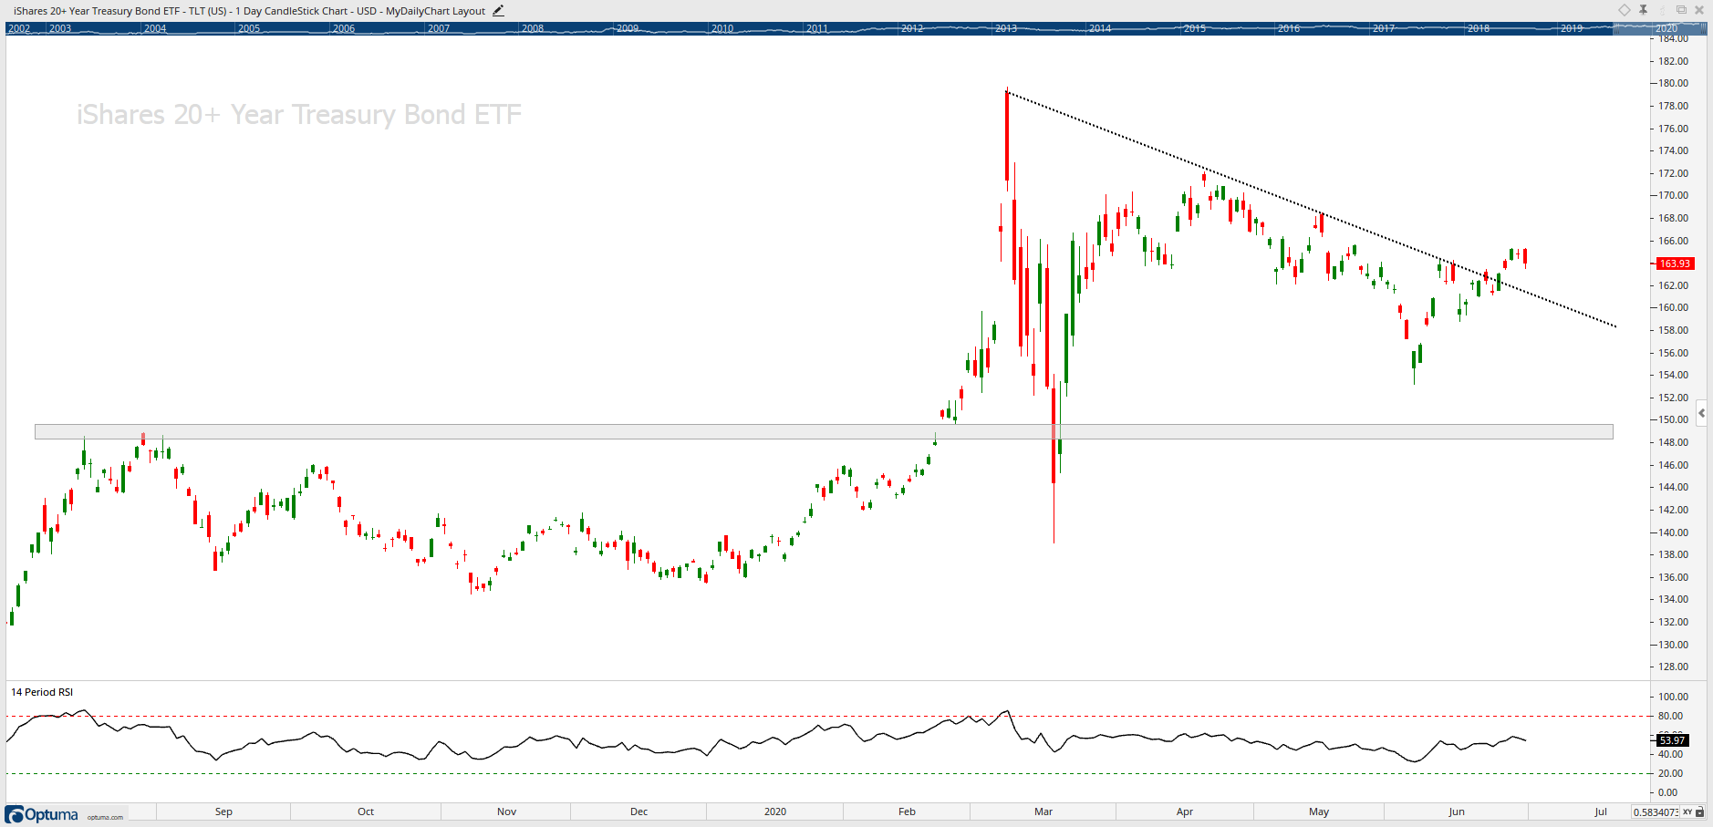Click the pencil edit icon beside chart title
Image resolution: width=1713 pixels, height=827 pixels.
(498, 11)
